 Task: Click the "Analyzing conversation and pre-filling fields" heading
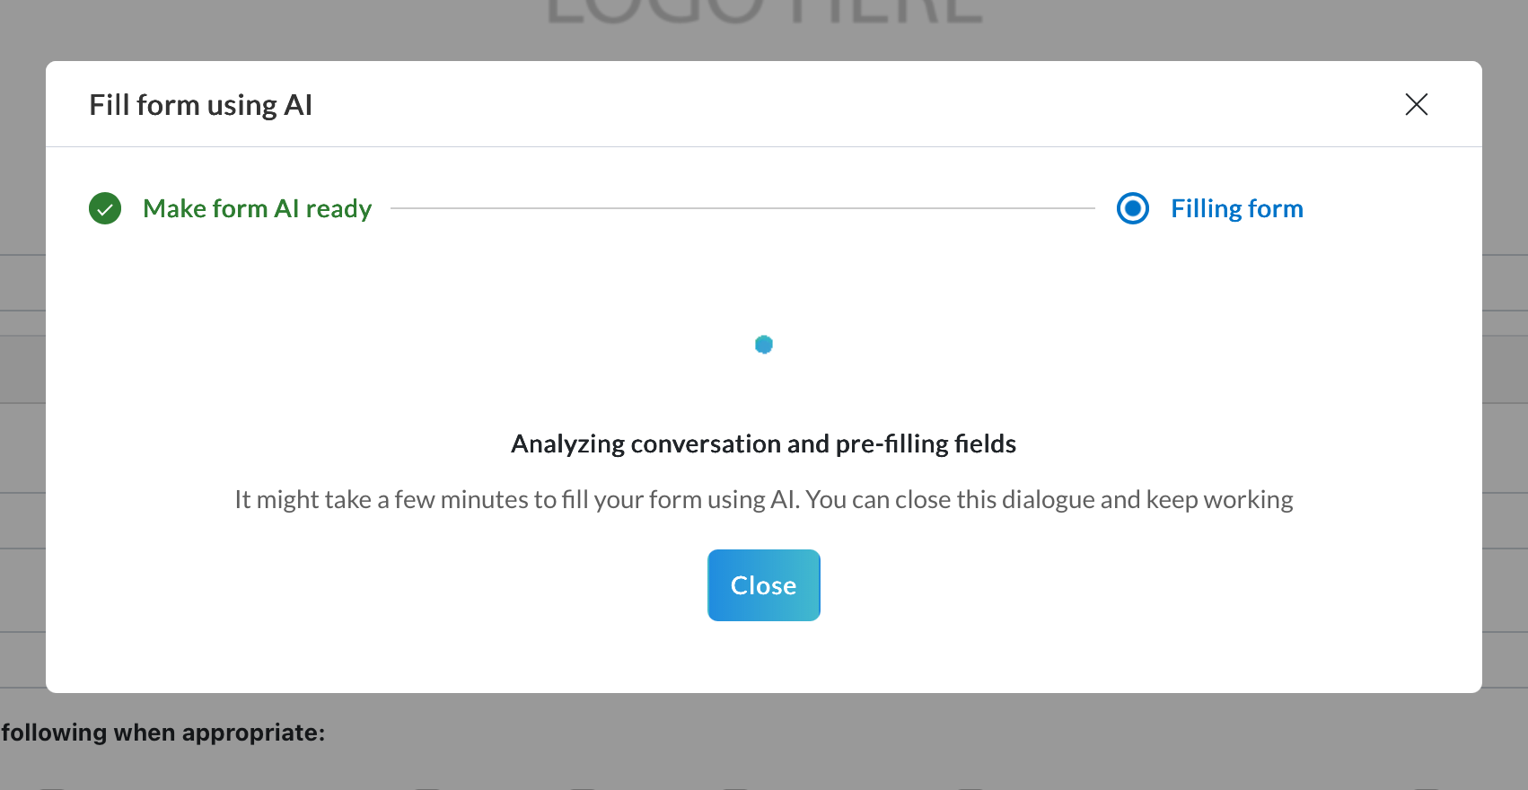(x=763, y=443)
